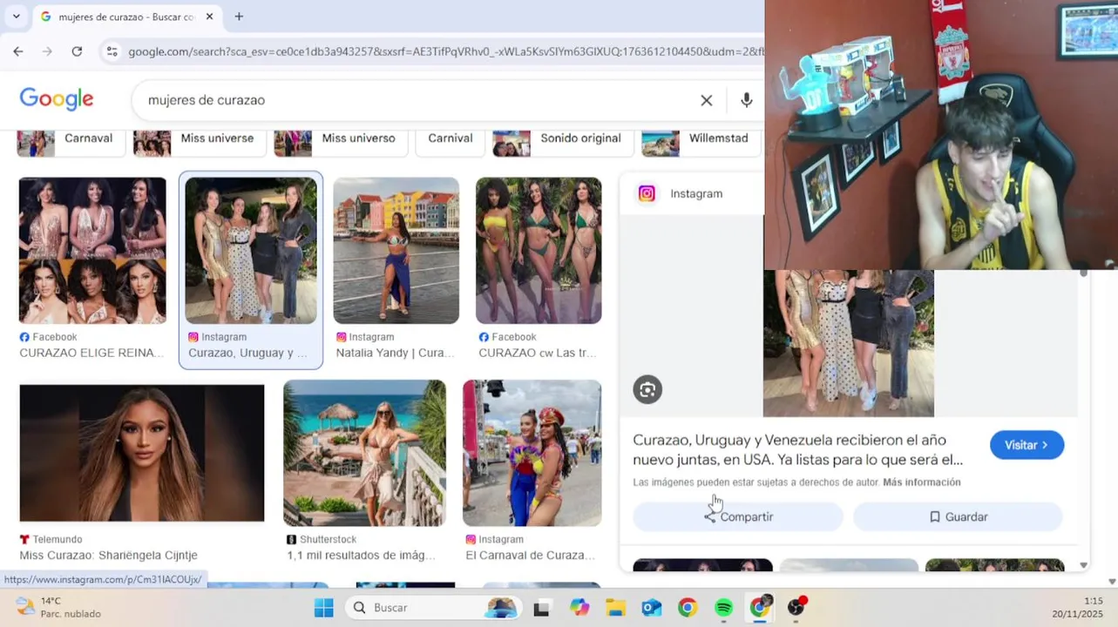This screenshot has width=1118, height=627.
Task: Open Spotify from the taskbar
Action: (x=724, y=608)
